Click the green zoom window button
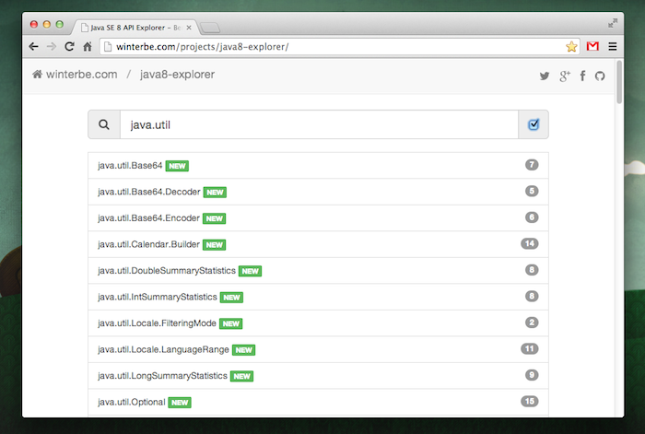 point(59,24)
